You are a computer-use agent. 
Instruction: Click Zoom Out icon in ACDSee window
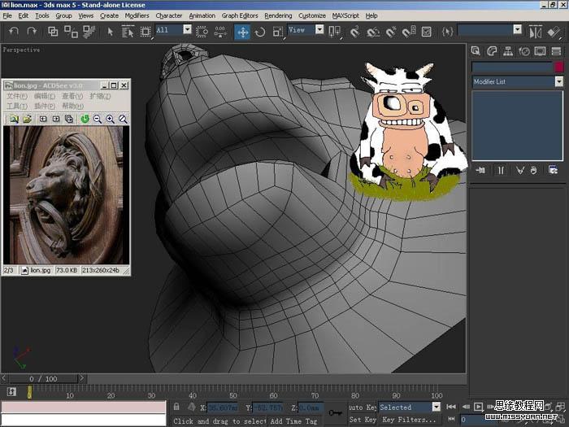coord(98,119)
